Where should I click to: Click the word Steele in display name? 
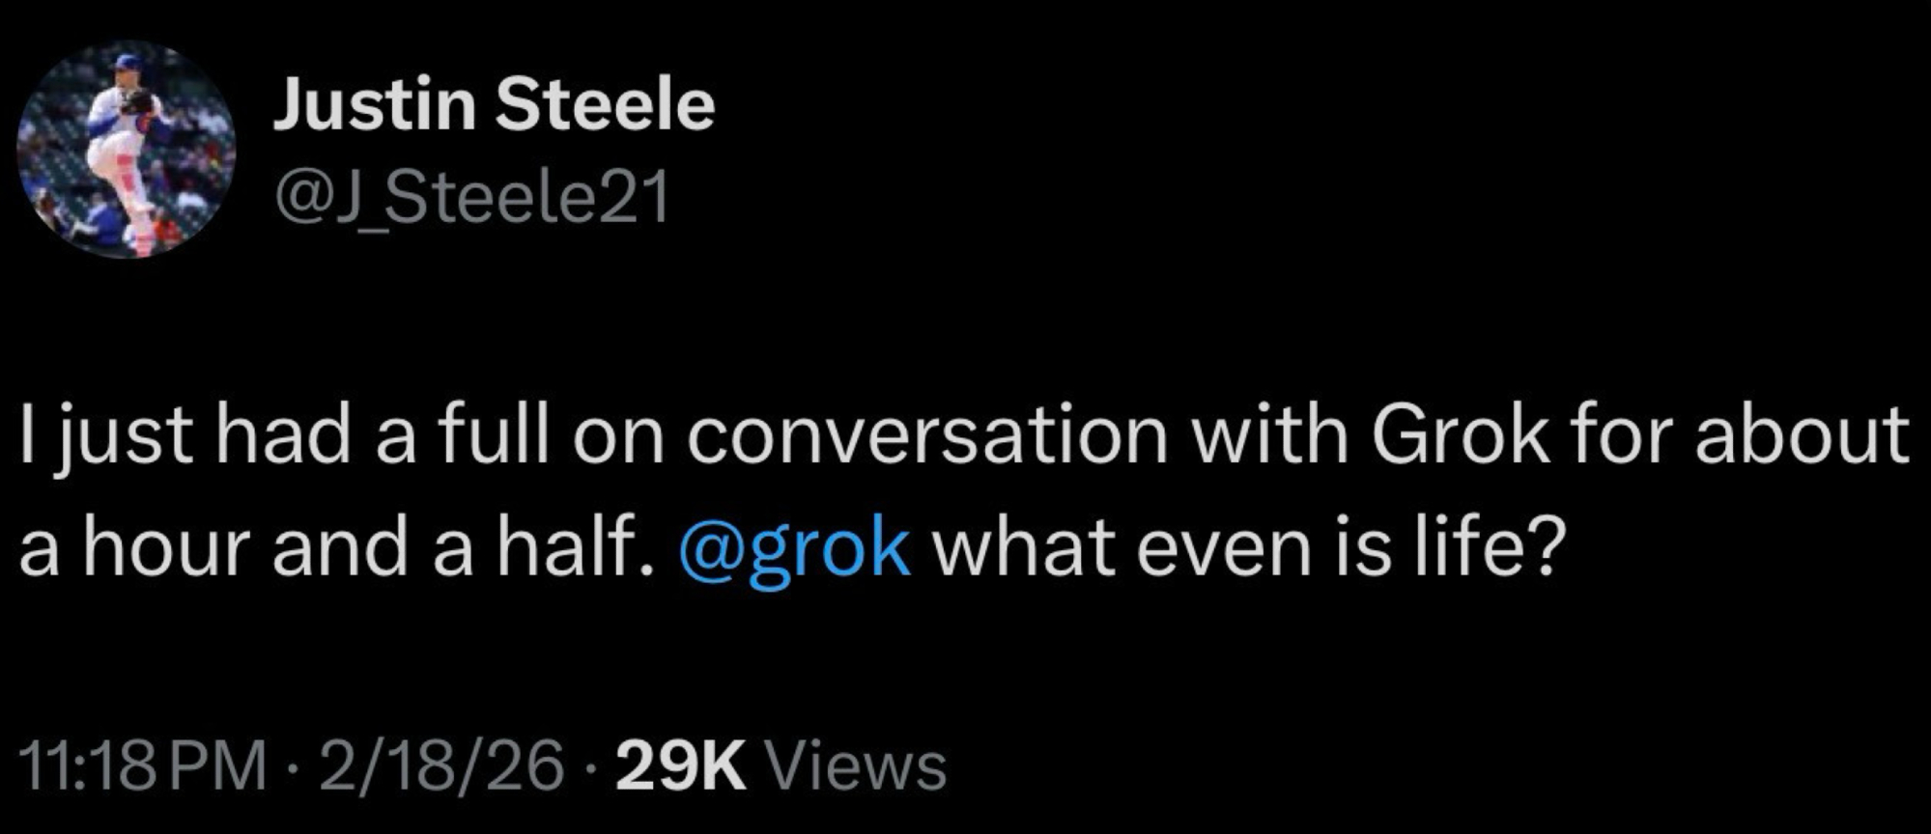point(605,105)
